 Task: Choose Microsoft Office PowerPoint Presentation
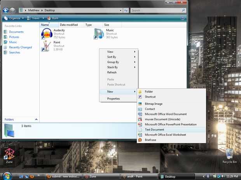[x=171, y=125]
